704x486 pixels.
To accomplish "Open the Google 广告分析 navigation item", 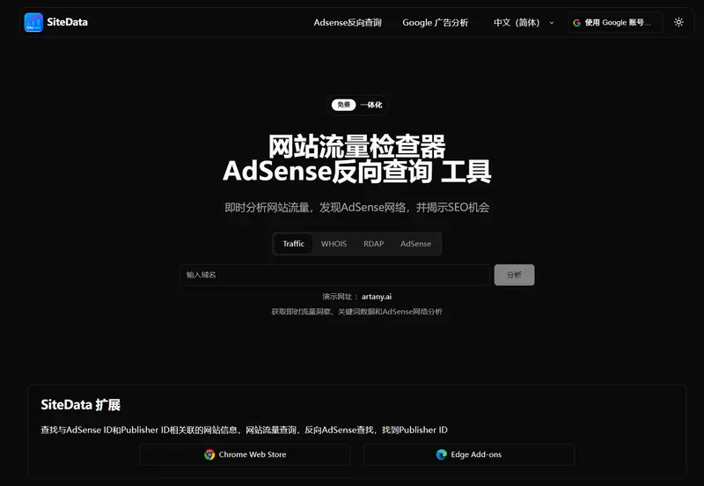I will tap(435, 22).
